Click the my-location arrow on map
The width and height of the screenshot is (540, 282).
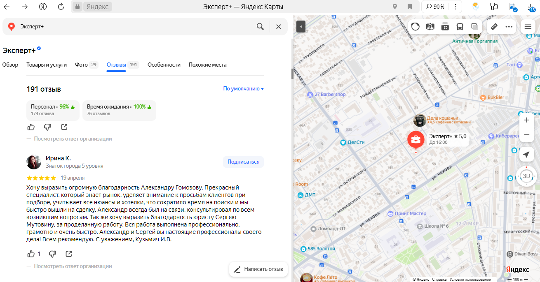pyautogui.click(x=526, y=155)
